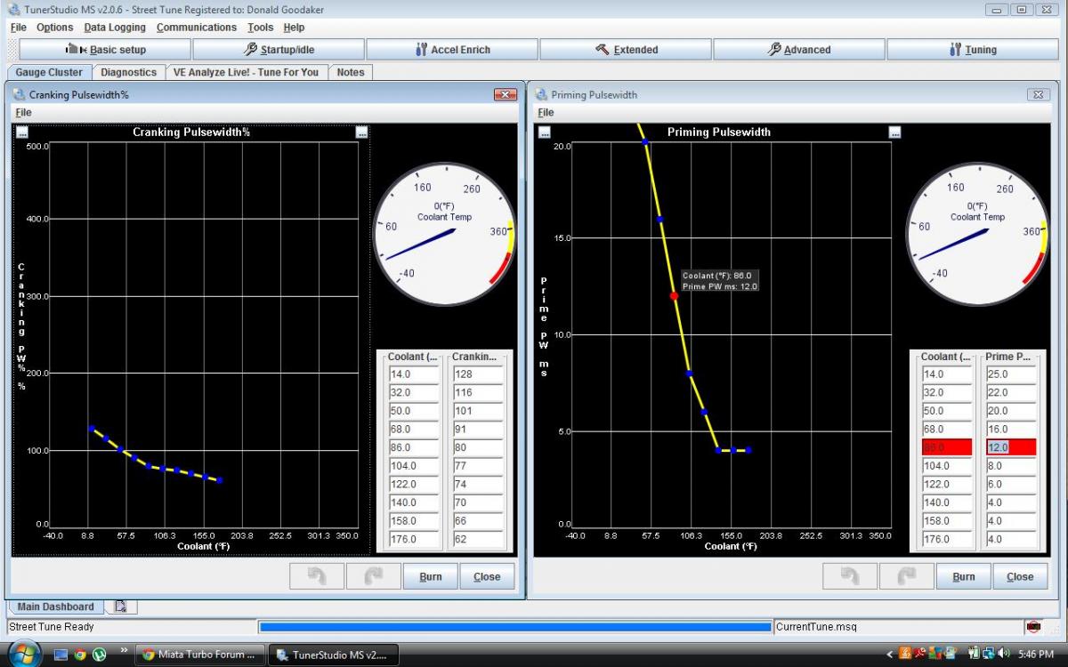Open the Tuning toolbar menu
Screen dimensions: 1068x667
(973, 50)
